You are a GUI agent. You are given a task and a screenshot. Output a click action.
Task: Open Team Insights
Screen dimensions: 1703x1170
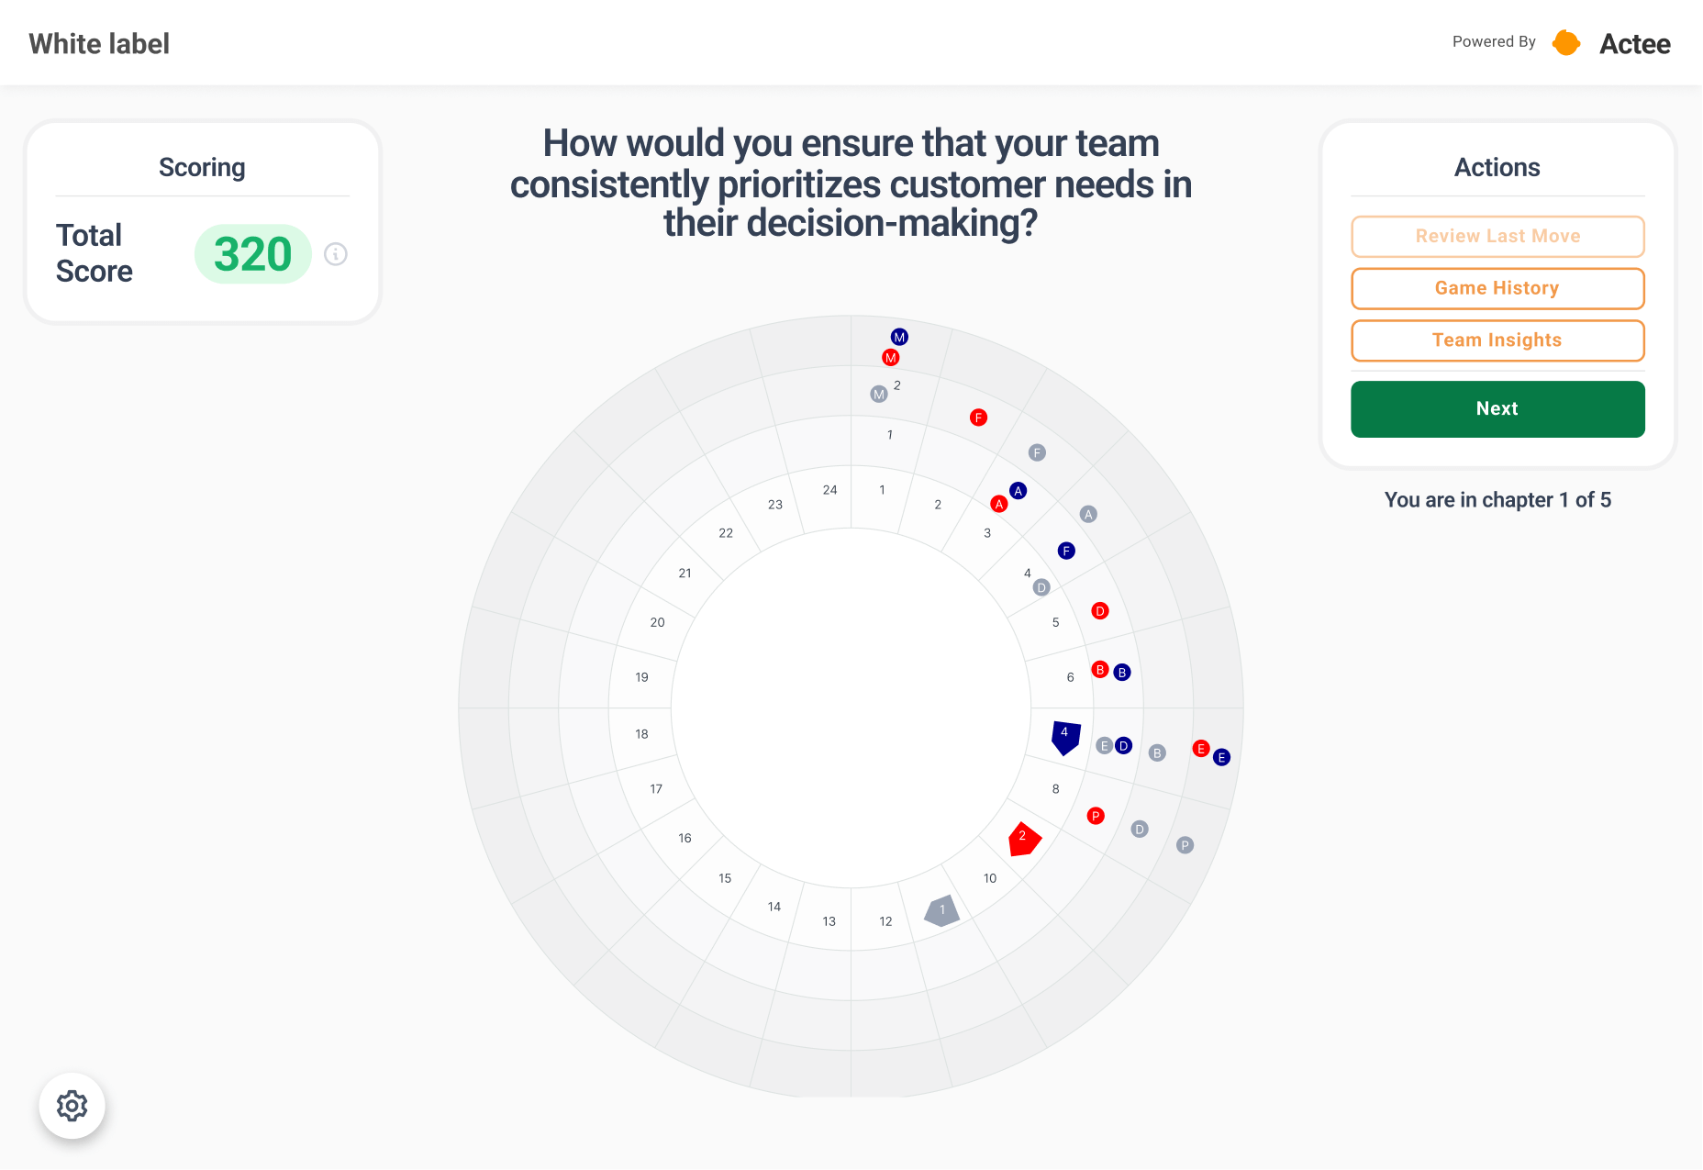[1497, 340]
